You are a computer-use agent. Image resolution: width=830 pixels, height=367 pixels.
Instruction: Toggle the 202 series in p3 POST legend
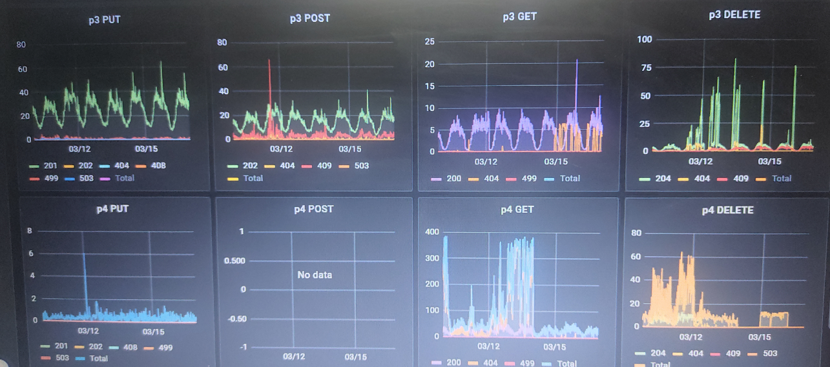point(243,166)
